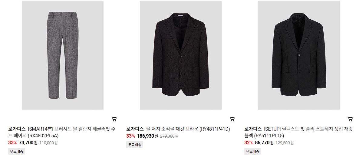The image size is (356, 157).
Task: Click 로가디스 brand name on trousers item
Action: point(17,129)
